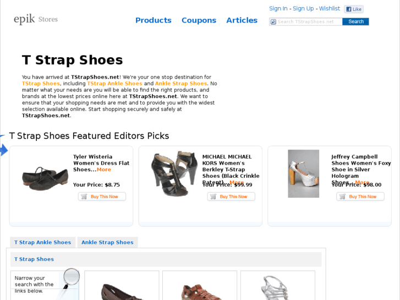Switch to the T Strap Ankle Shoes tab
The height and width of the screenshot is (300, 400).
(42, 242)
